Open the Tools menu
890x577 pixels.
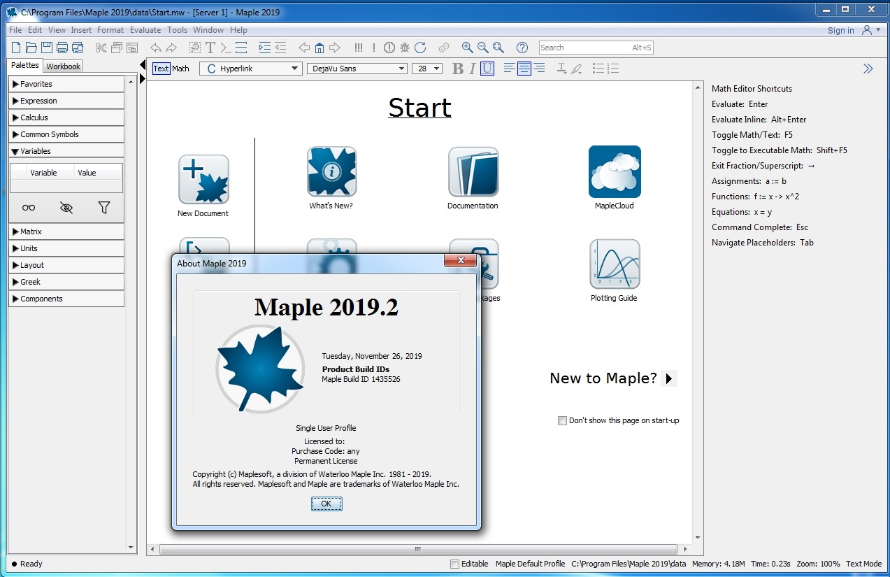[177, 30]
